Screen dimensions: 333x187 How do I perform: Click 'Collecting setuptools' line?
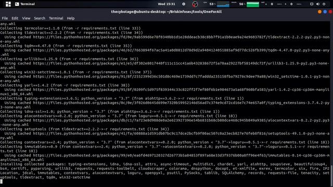click(x=84, y=129)
